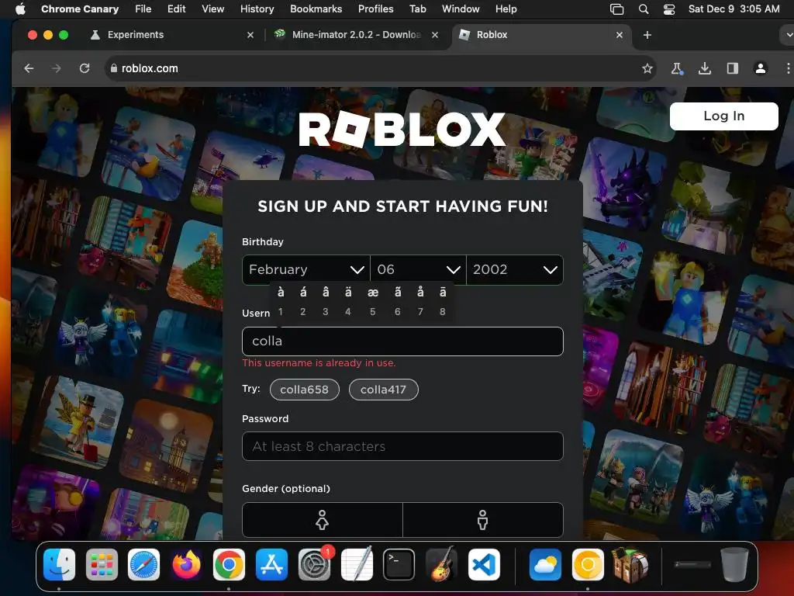Open Stage Manager windows icon in menu bar

(x=616, y=9)
